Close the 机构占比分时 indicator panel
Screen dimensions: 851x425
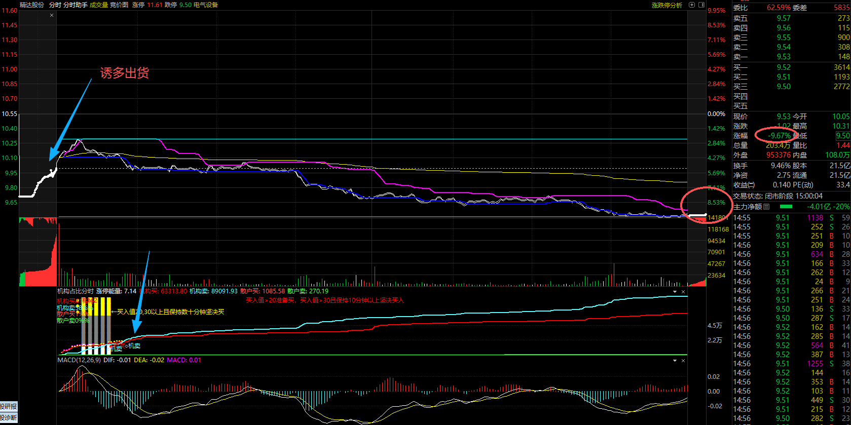pyautogui.click(x=683, y=292)
